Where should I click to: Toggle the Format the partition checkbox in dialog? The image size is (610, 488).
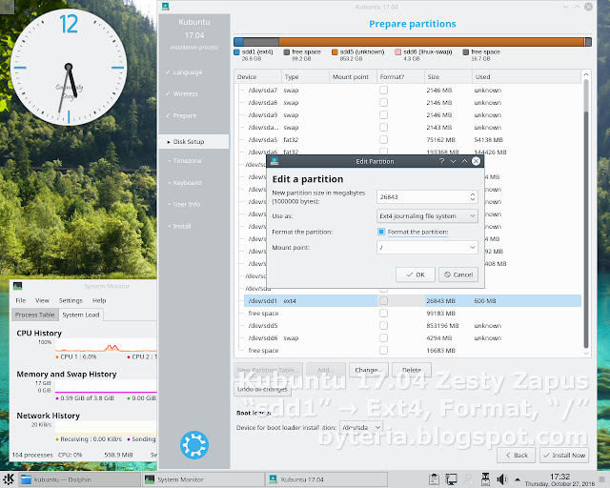(381, 232)
